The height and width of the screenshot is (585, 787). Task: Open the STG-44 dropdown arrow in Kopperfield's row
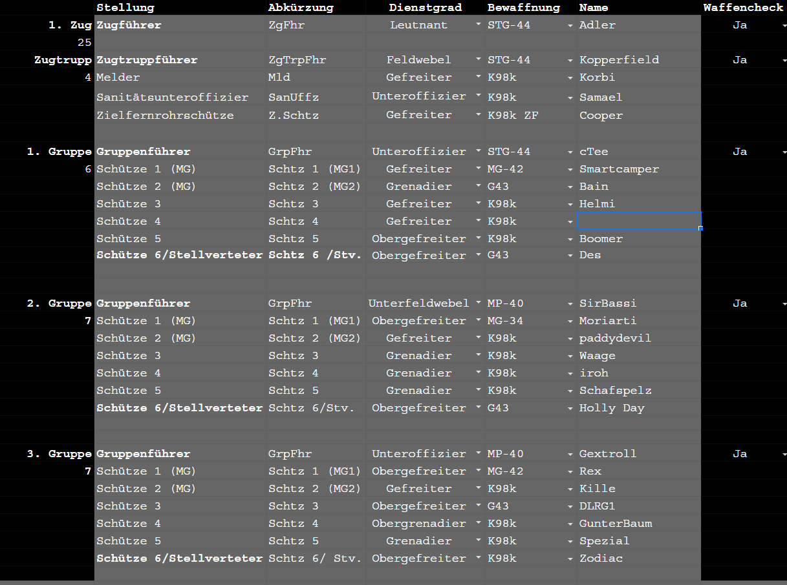point(570,61)
